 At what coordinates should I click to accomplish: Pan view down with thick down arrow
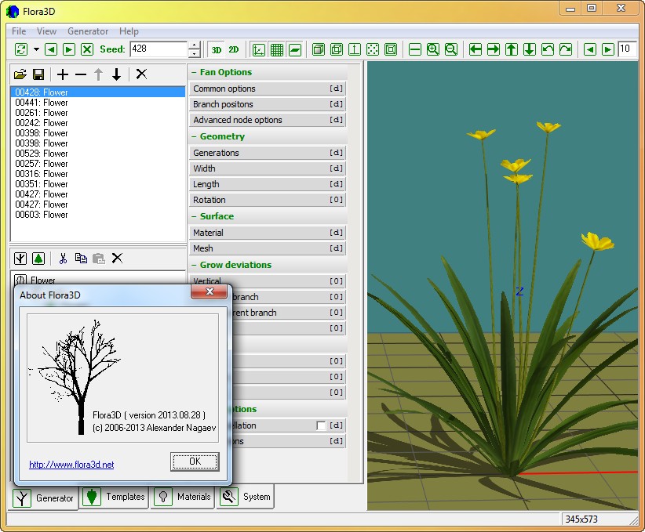530,49
